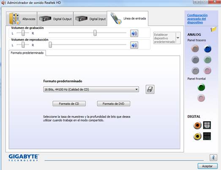This screenshot has width=221, height=170.
Task: Mute the recording volume speaker button
Action: 134,33
